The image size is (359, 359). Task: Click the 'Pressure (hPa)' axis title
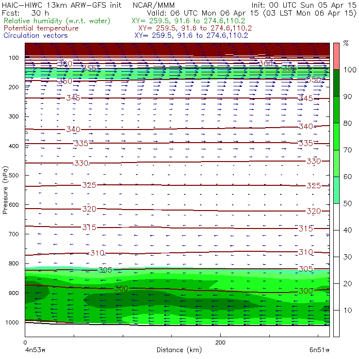5,190
